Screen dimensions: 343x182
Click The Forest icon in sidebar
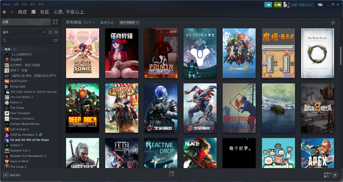tap(7, 108)
